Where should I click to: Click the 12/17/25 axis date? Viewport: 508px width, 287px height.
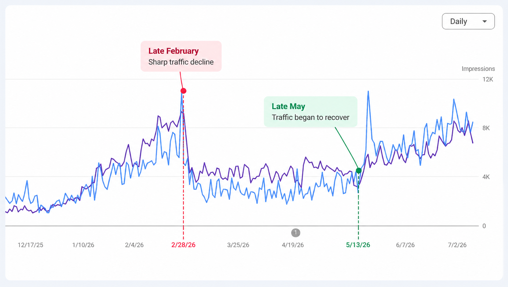[30, 245]
